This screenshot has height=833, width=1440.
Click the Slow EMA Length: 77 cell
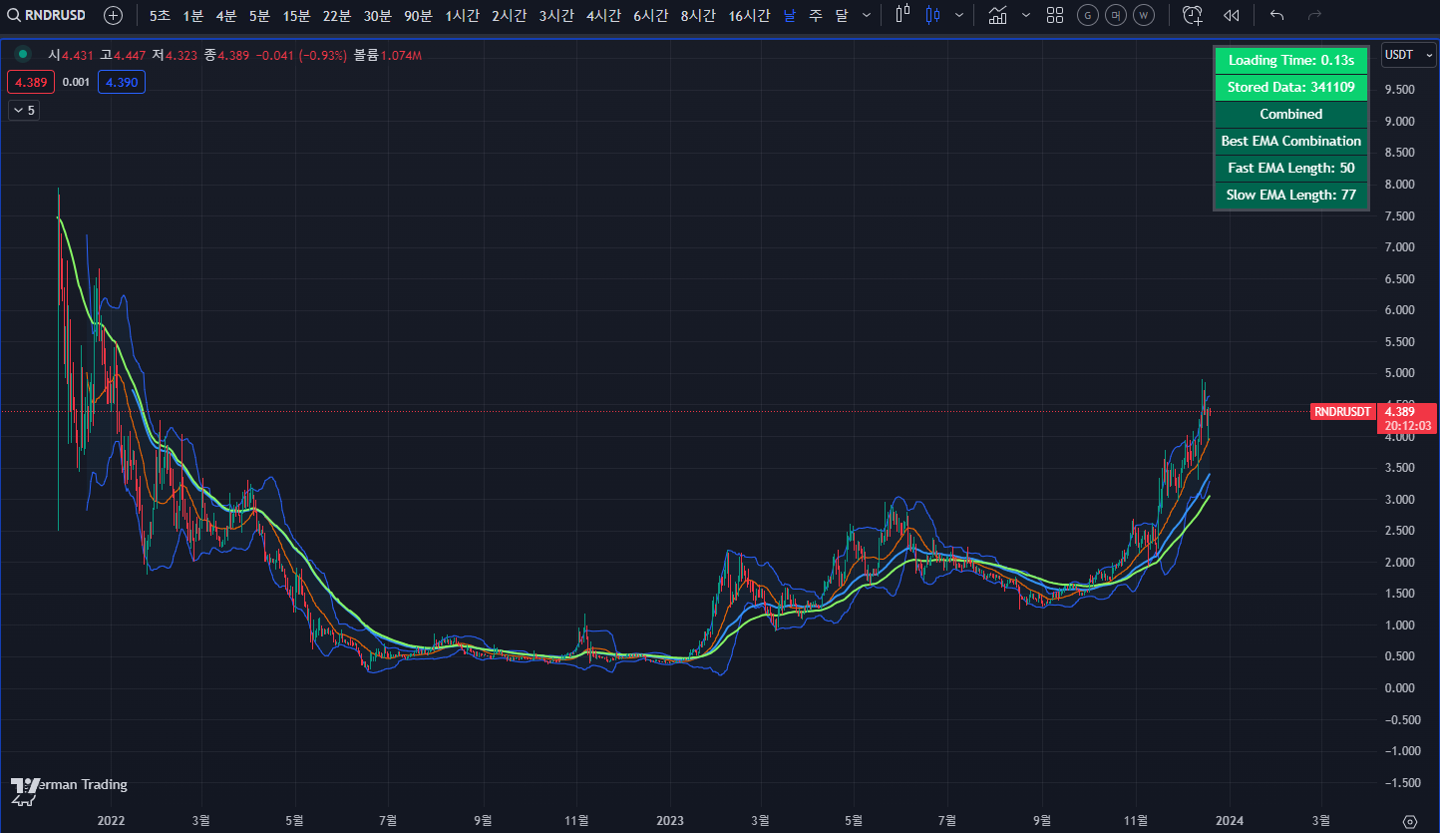tap(1290, 195)
